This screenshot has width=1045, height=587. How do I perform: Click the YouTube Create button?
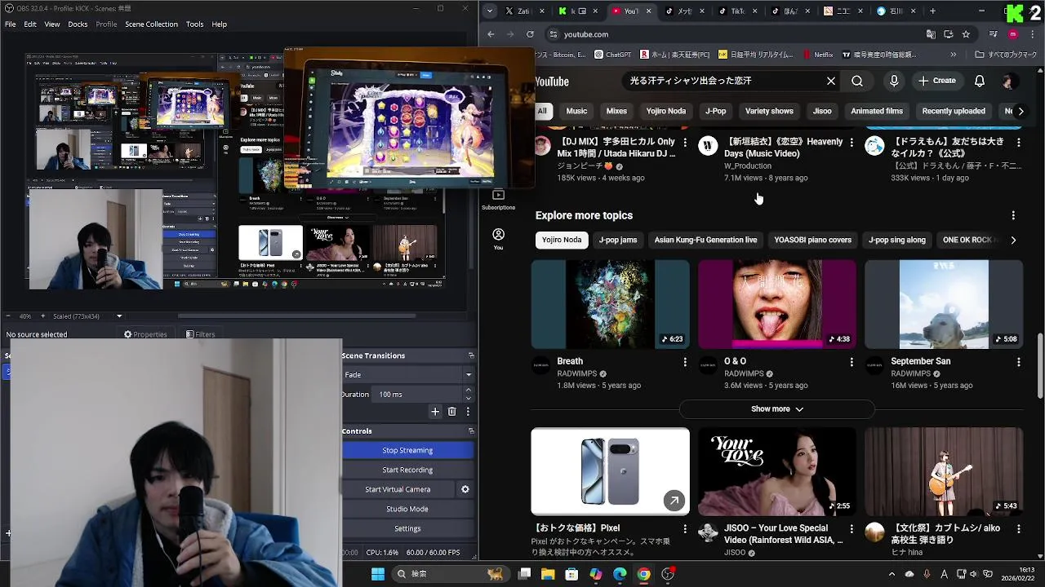click(936, 81)
